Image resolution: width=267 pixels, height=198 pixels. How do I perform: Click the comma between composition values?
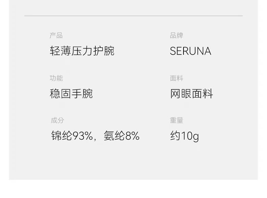(x=96, y=138)
